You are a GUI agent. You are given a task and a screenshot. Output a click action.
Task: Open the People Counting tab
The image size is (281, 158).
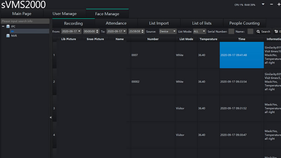pos(244,23)
